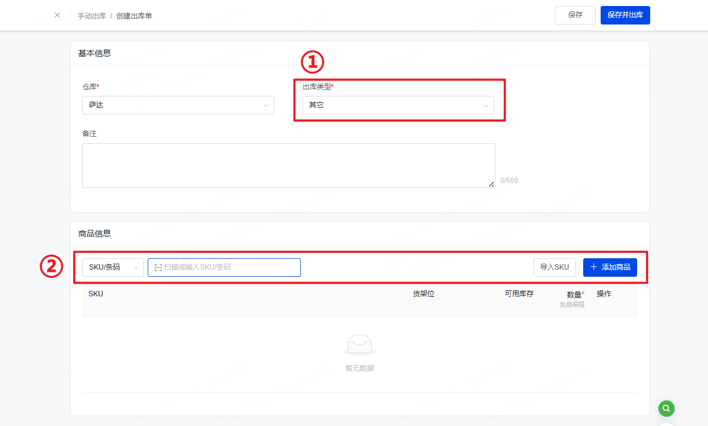Viewport: 708px width, 426px height.
Task: Open the 仓库 dropdown showing 萨达
Action: click(178, 105)
